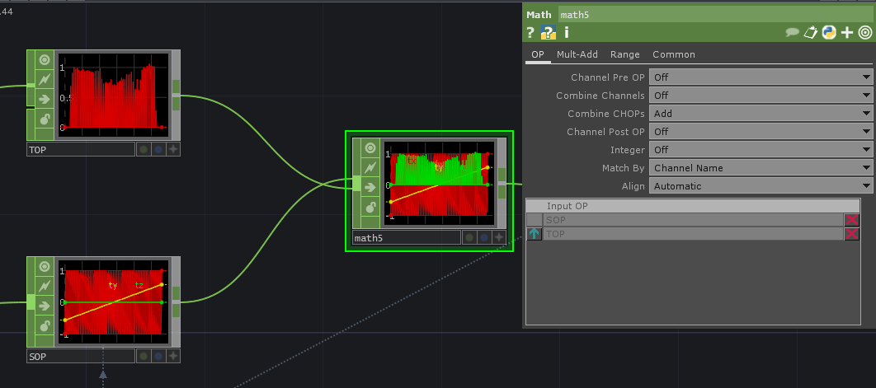Click the operator info 'i' icon
This screenshot has width=876, height=388.
567,33
